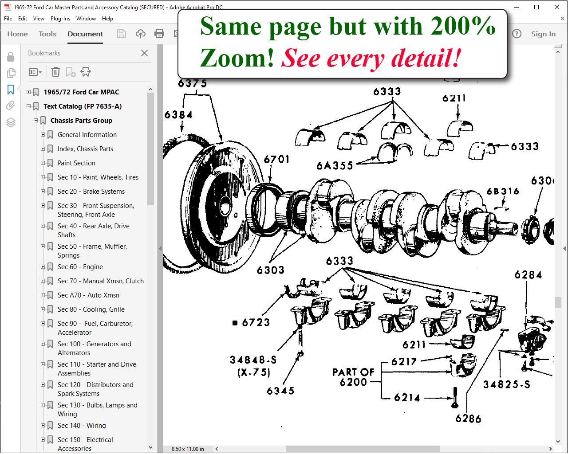The width and height of the screenshot is (568, 454).
Task: Close the Bookmarks panel
Action: coord(144,53)
